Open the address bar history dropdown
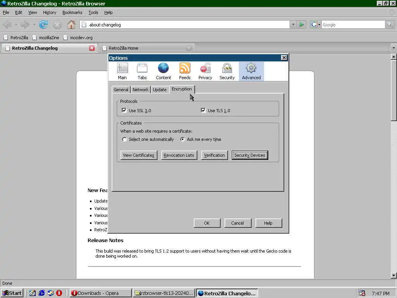 tap(293, 24)
